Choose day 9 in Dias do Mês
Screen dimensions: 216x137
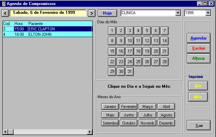click(x=121, y=41)
